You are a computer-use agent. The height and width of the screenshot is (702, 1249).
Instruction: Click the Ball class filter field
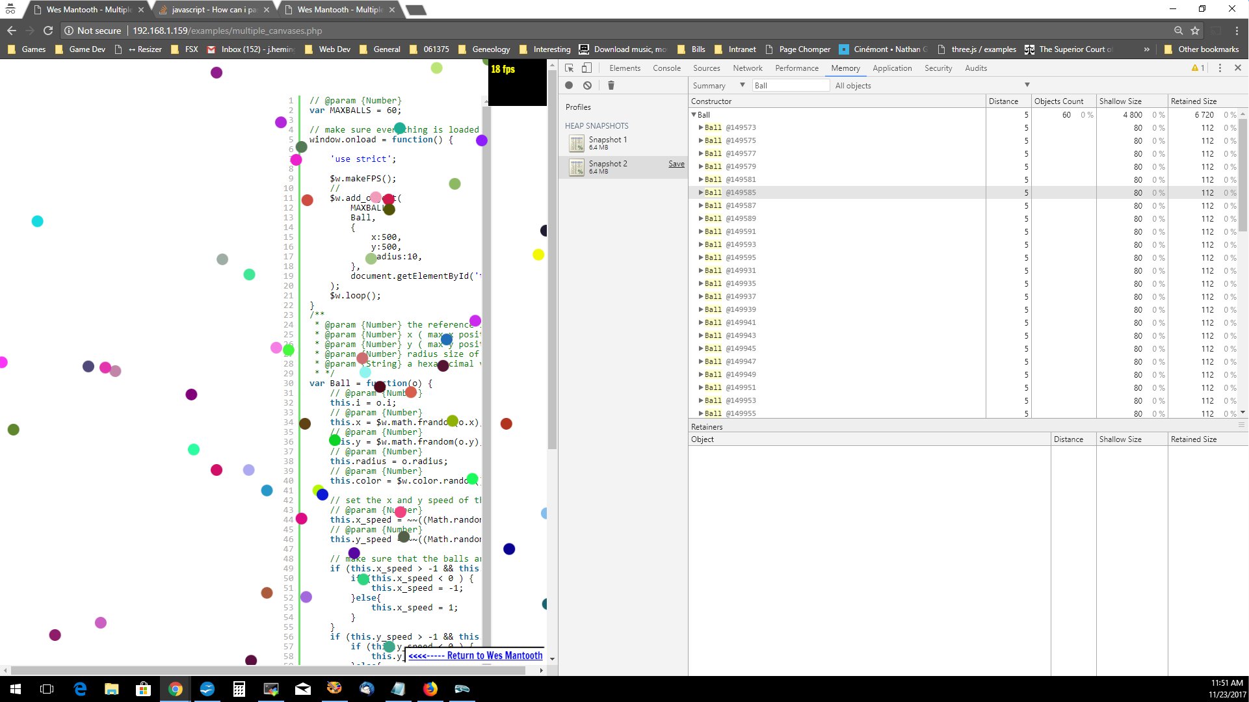[791, 85]
